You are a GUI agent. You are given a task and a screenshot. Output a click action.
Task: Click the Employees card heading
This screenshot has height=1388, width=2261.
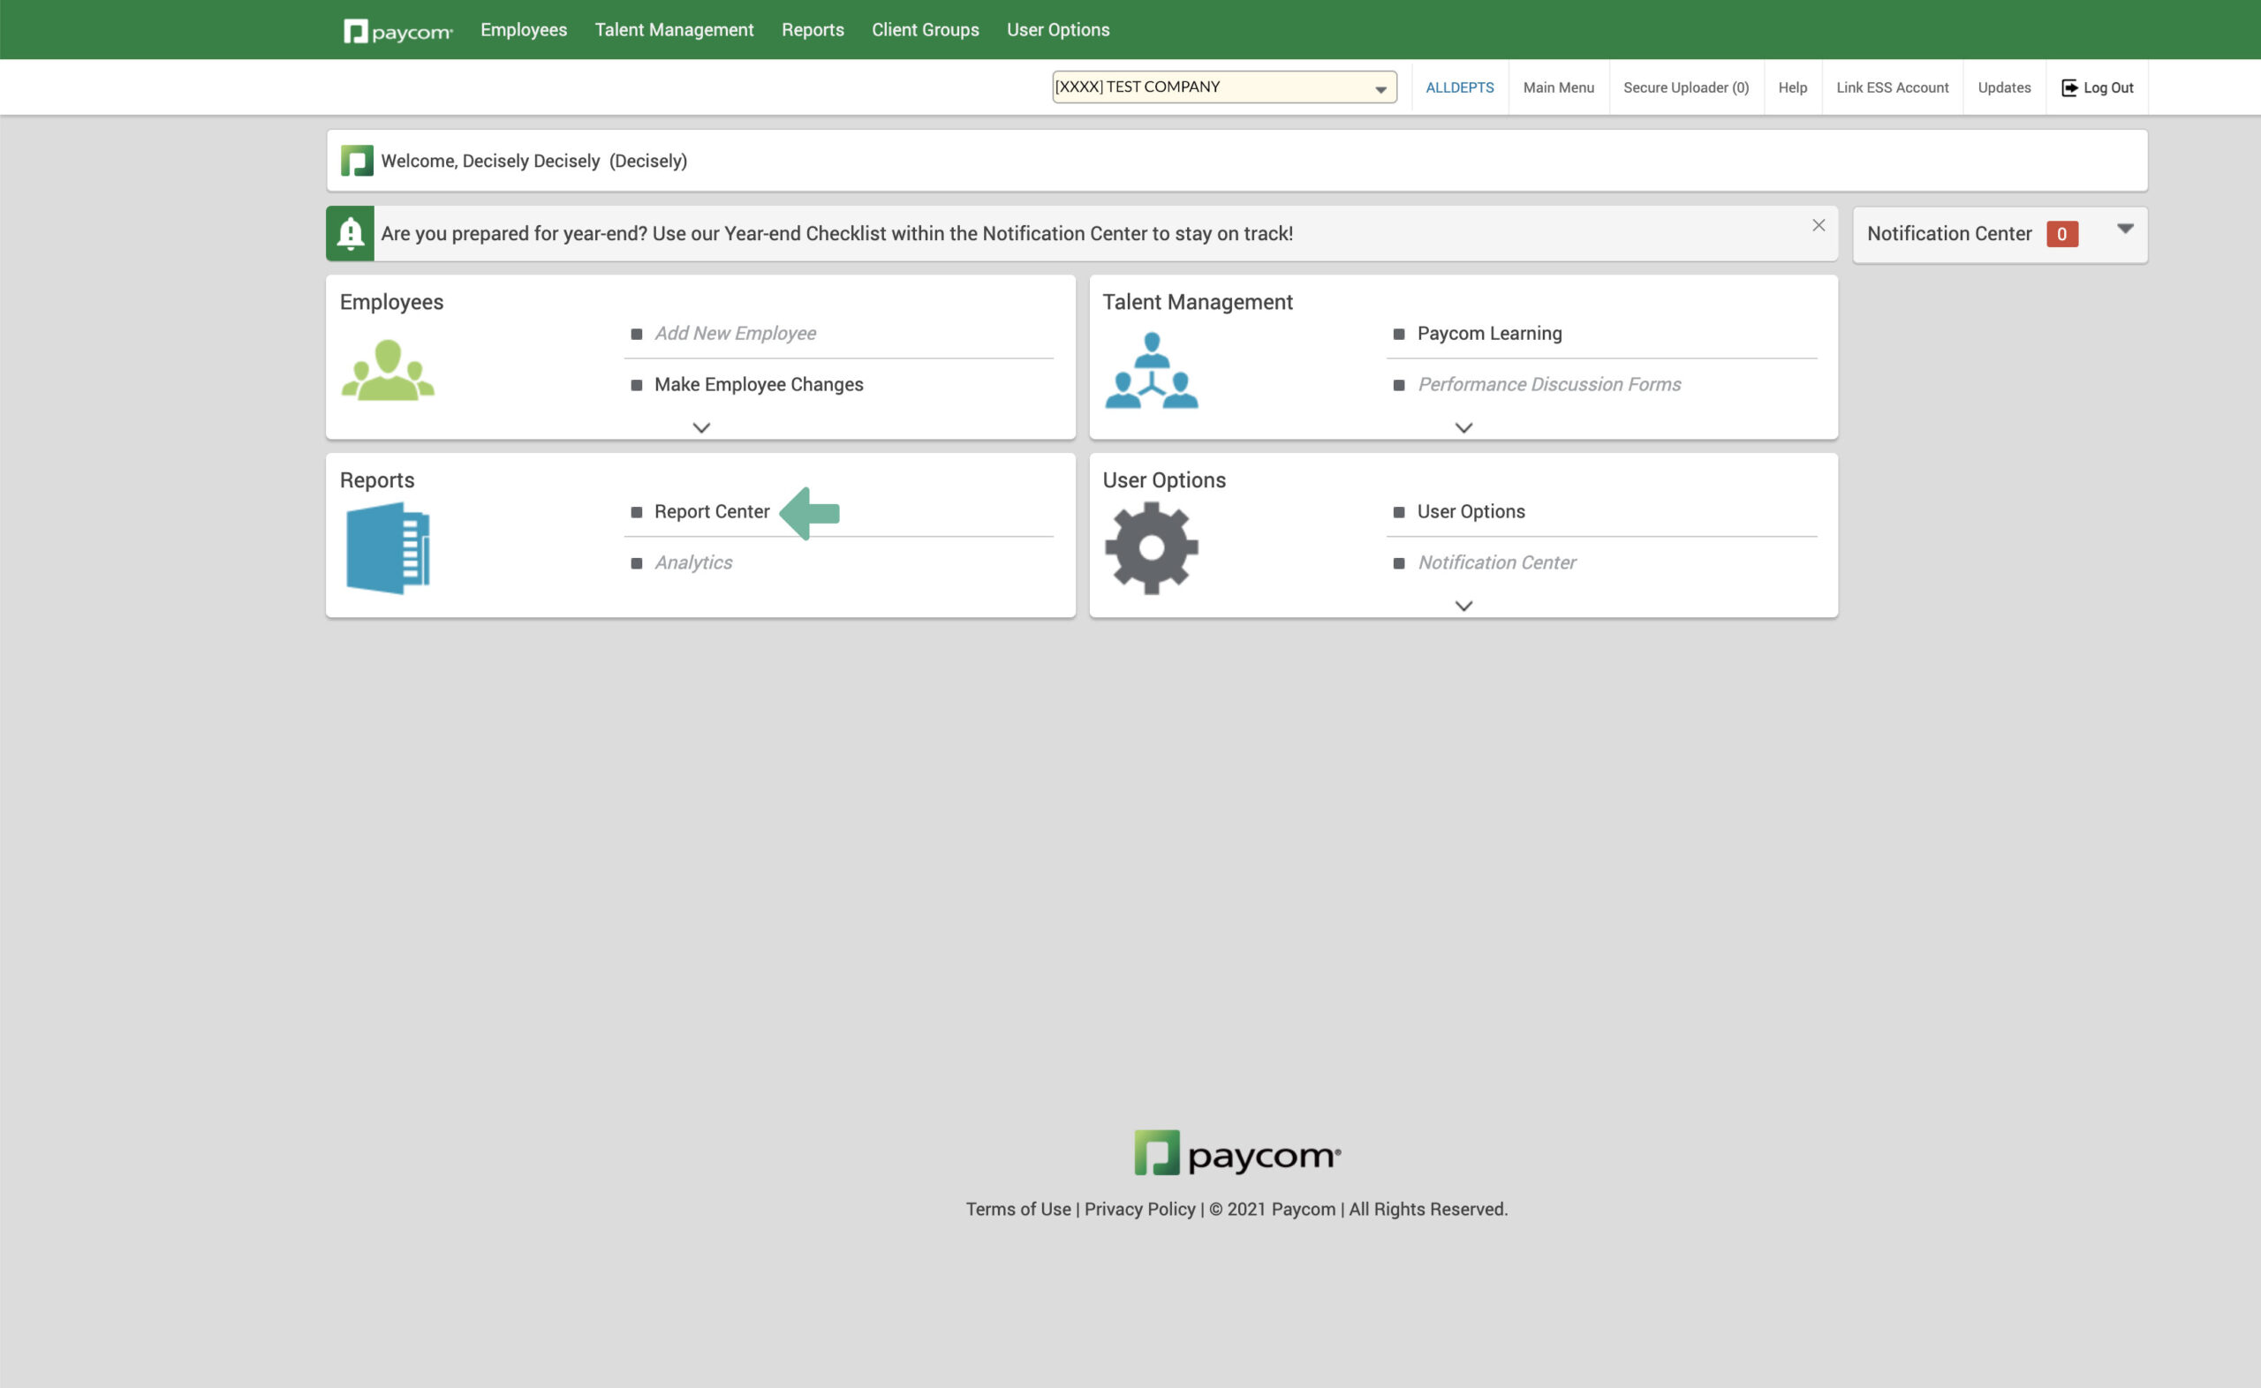(391, 302)
